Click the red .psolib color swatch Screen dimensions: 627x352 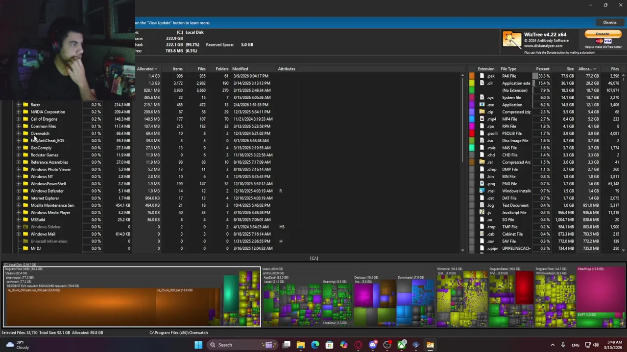click(472, 133)
